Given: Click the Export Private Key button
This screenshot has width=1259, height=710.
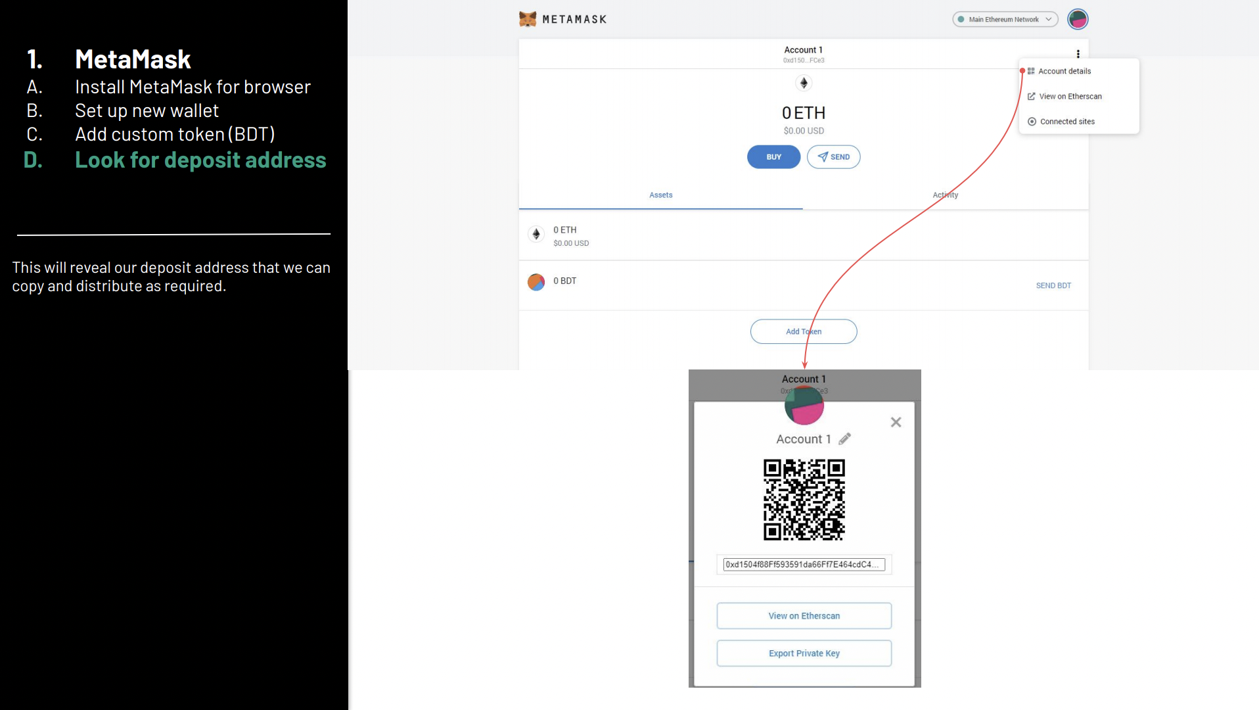Looking at the screenshot, I should click(x=804, y=653).
